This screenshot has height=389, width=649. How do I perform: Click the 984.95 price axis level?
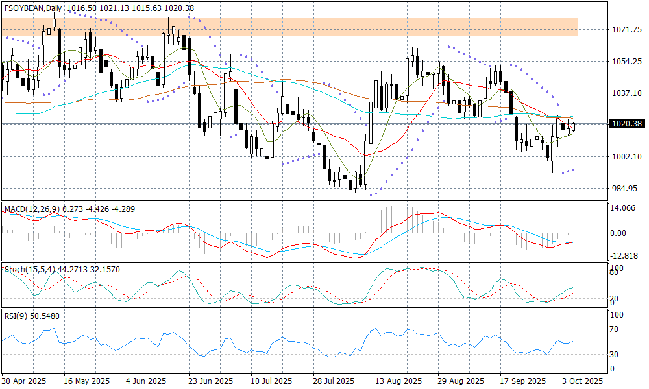(626, 189)
